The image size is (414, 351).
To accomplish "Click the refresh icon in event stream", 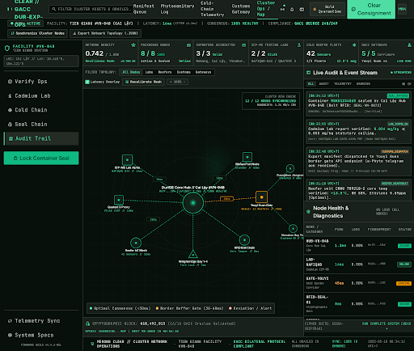I will coord(409,84).
